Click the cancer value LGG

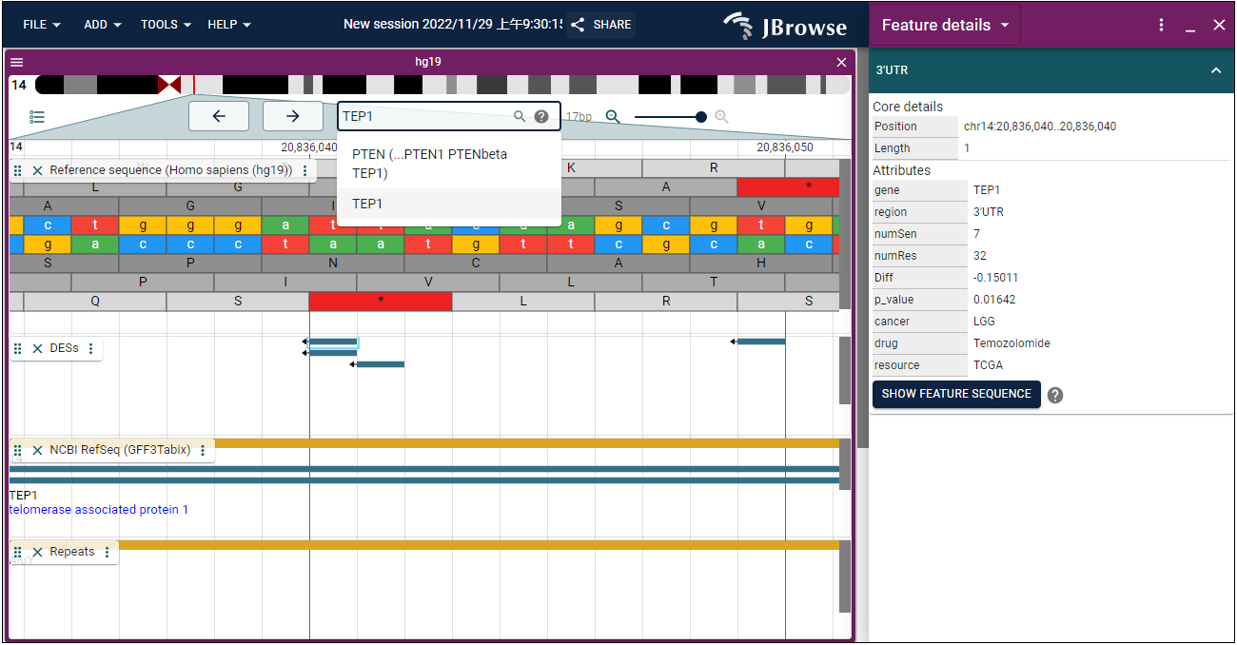984,322
